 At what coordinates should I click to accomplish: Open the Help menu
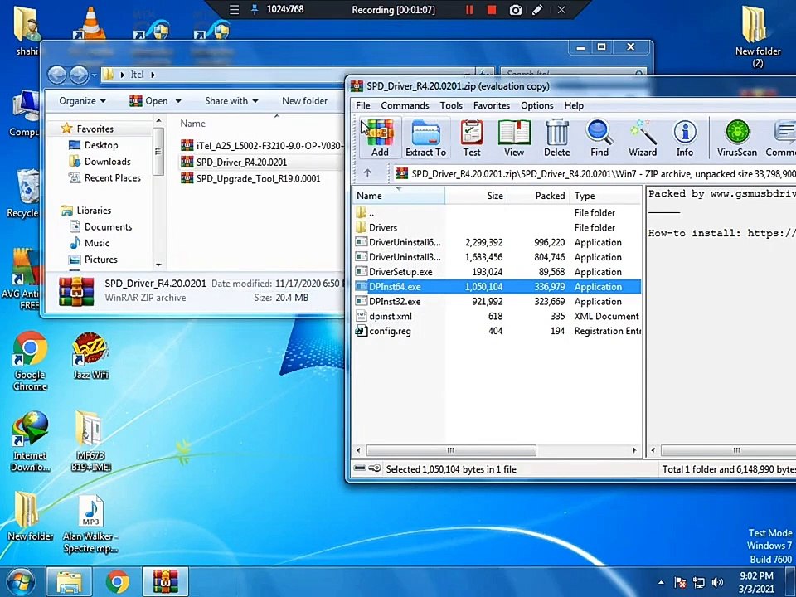click(574, 105)
